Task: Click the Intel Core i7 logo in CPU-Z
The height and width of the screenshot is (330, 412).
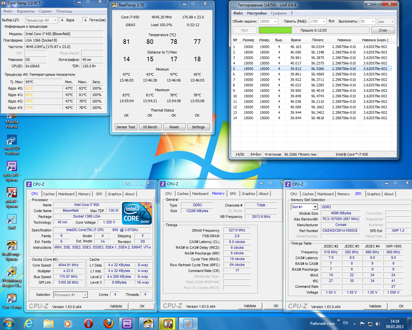Action: [137, 213]
